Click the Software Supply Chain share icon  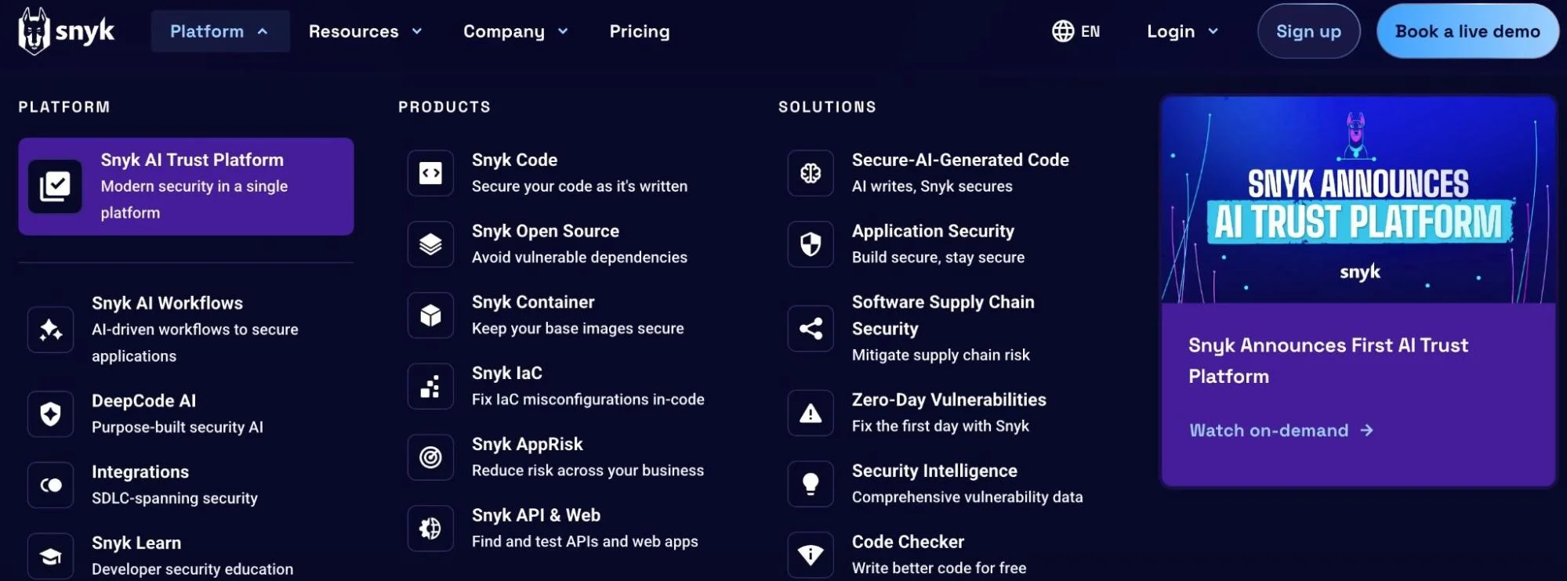coord(811,328)
